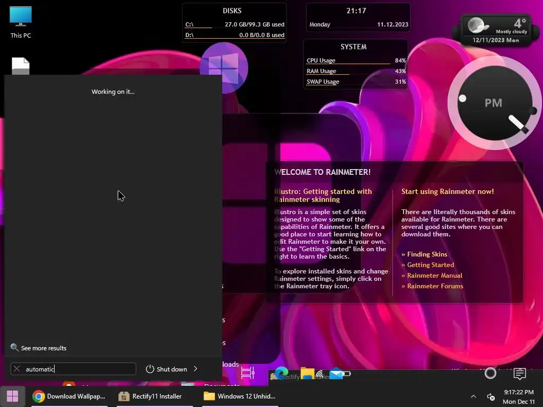Expand Shut down options arrow

[x=196, y=369]
